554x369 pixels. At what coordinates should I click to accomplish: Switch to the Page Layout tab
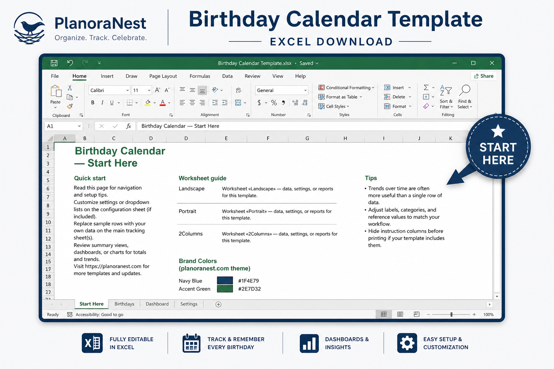point(163,76)
